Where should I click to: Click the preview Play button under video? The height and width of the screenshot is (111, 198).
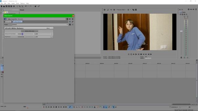coord(136,54)
